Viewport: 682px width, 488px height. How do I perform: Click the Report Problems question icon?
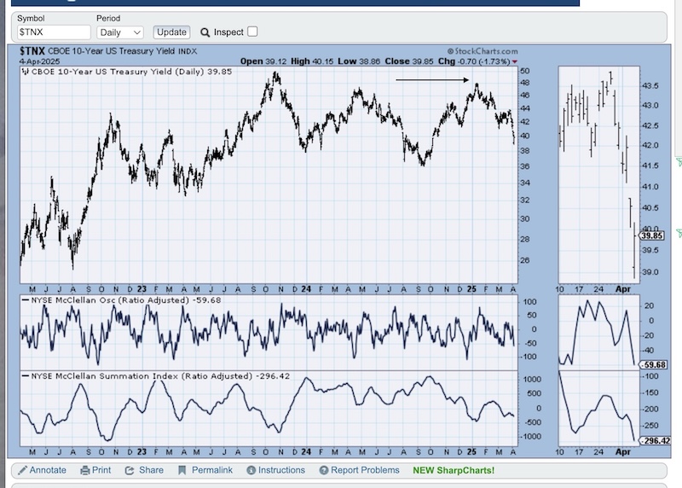coord(324,470)
